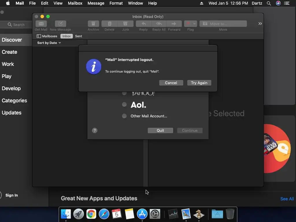
Task: Click the Dartz user name menu
Action: [x=257, y=3]
